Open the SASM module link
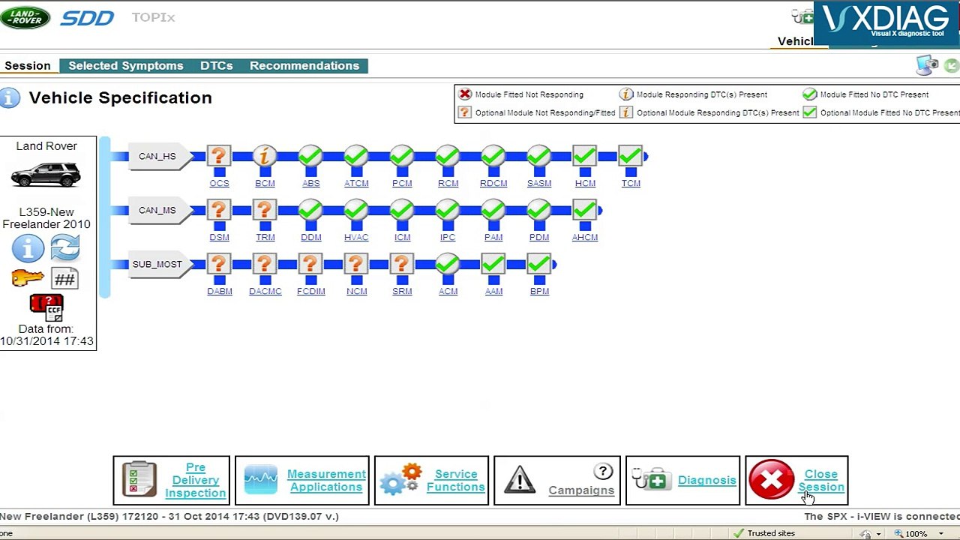 (539, 183)
